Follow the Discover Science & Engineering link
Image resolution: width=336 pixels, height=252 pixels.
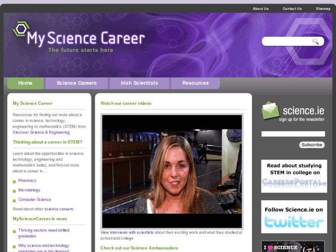pos(41,132)
